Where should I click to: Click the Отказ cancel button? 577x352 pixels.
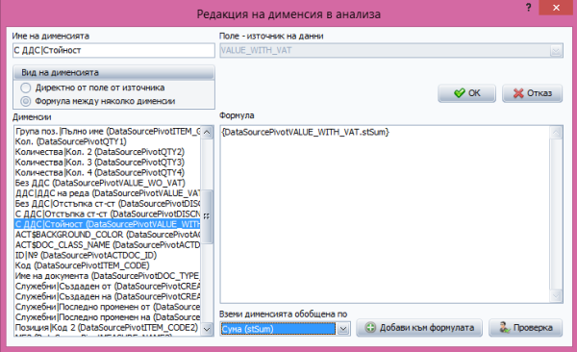coord(532,93)
